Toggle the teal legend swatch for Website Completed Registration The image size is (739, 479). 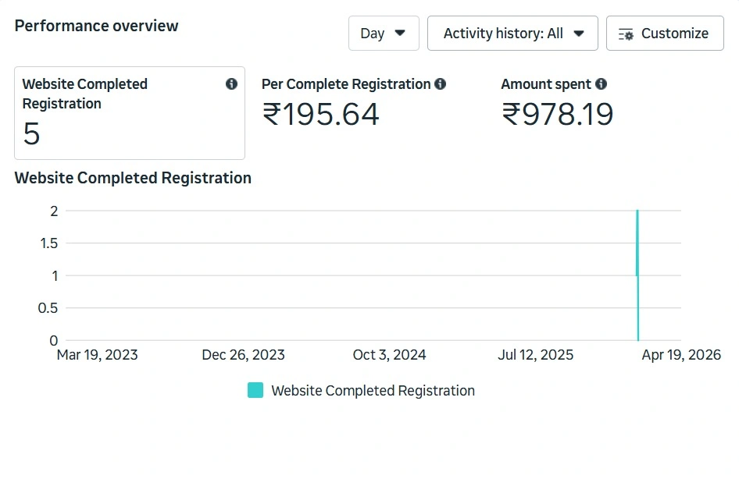(x=255, y=390)
